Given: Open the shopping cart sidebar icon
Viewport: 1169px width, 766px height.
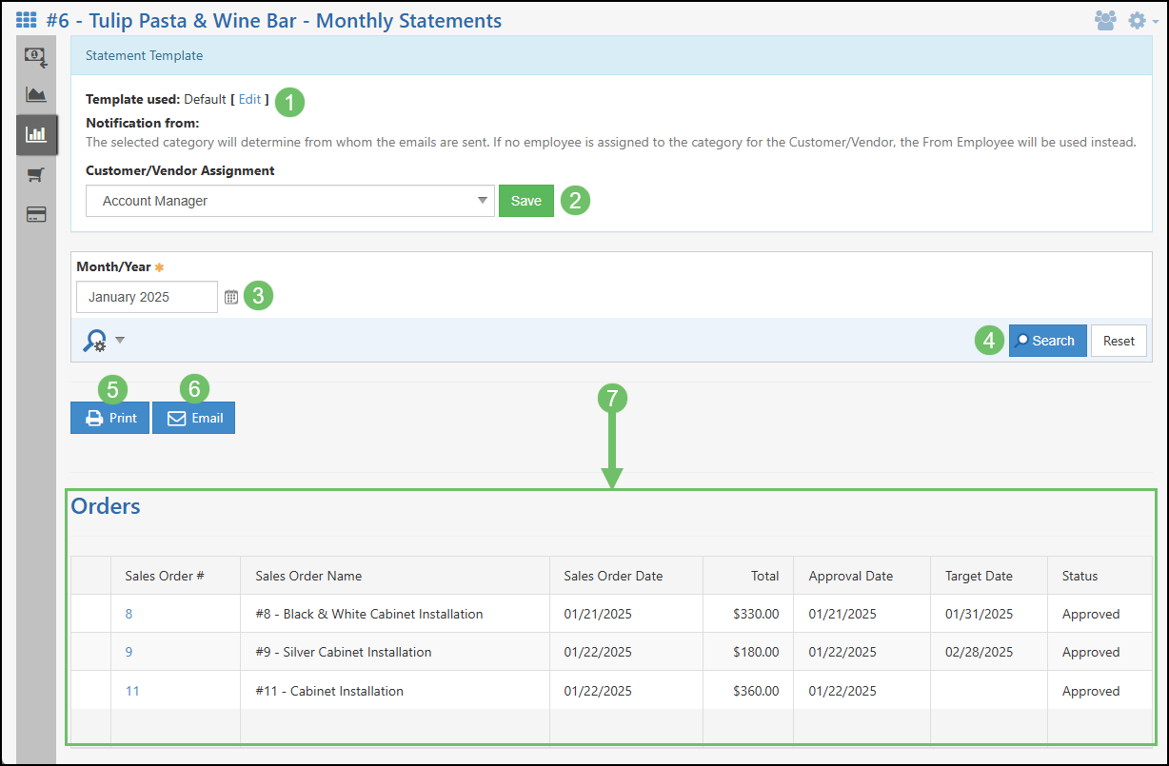Looking at the screenshot, I should (36, 175).
